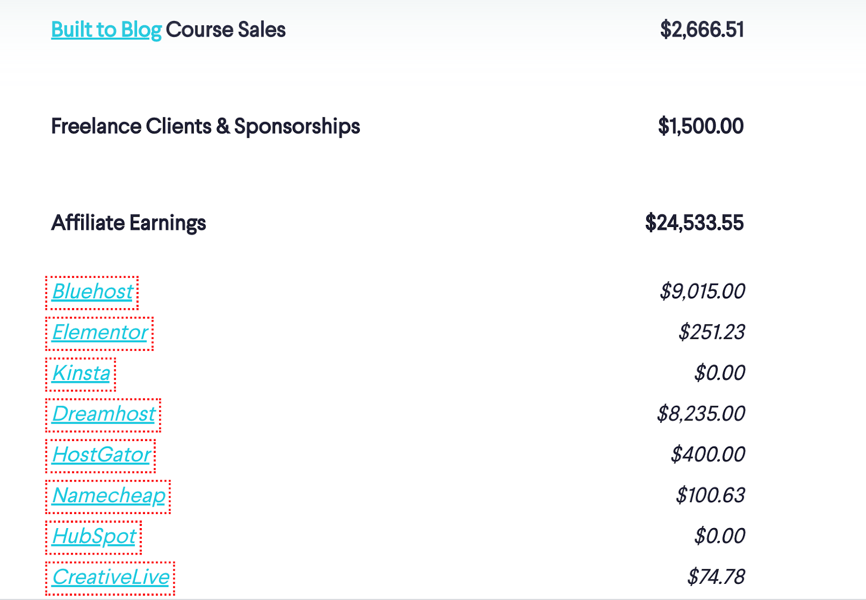Go to the HubSpot link
The image size is (866, 600).
[x=94, y=537]
